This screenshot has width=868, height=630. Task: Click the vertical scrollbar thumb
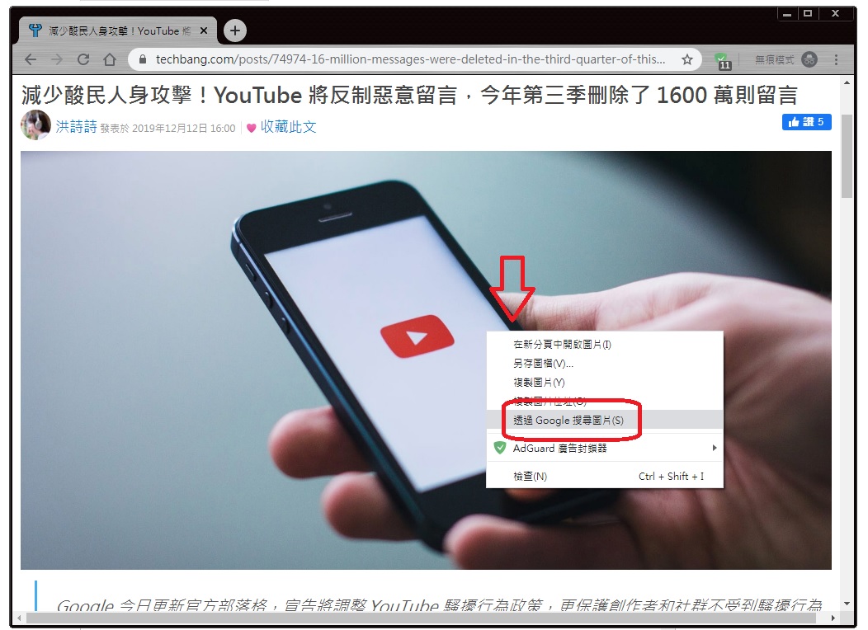pyautogui.click(x=847, y=156)
